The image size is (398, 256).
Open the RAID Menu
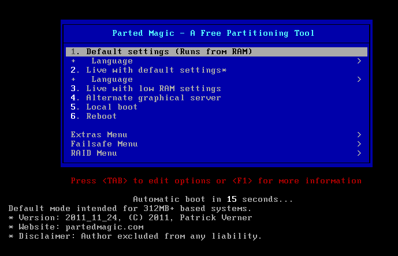tap(217, 153)
